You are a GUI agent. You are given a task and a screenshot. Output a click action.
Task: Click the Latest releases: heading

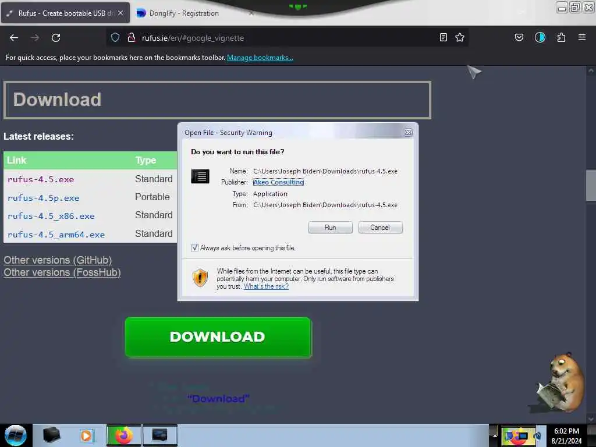pos(39,136)
